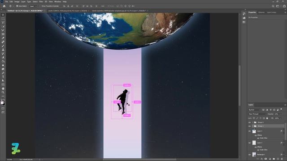Open the Edit Toolbar three-dots menu
Screen dimensions: 287x161
[3, 96]
